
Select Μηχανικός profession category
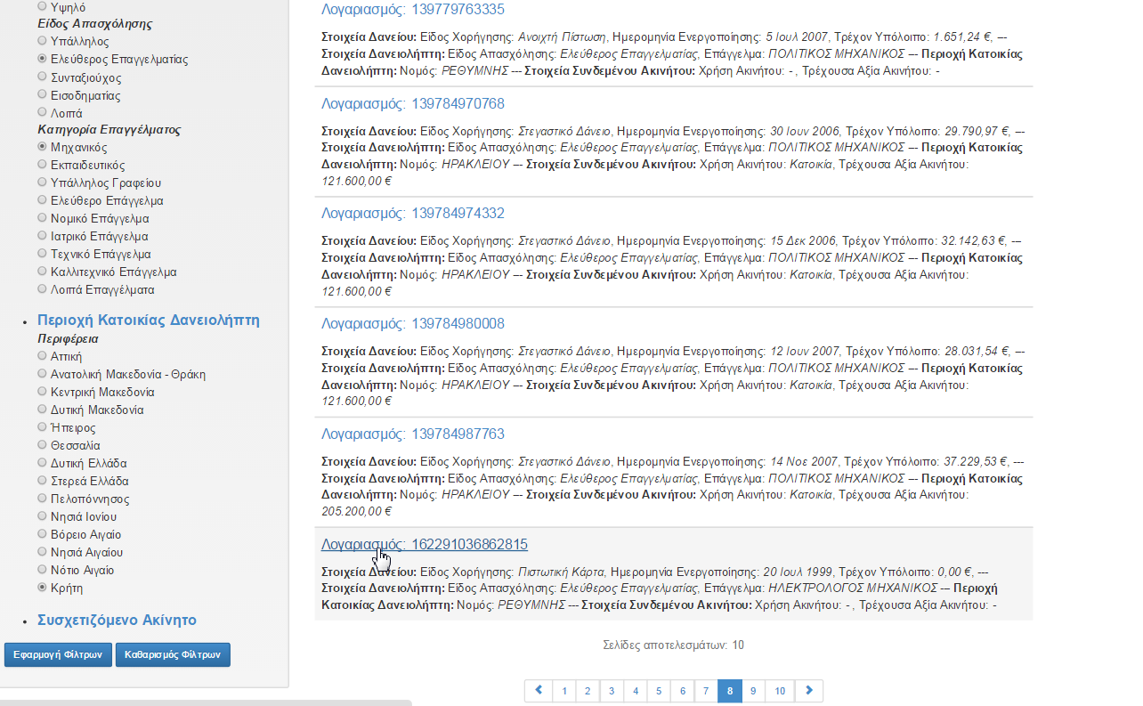tap(43, 147)
